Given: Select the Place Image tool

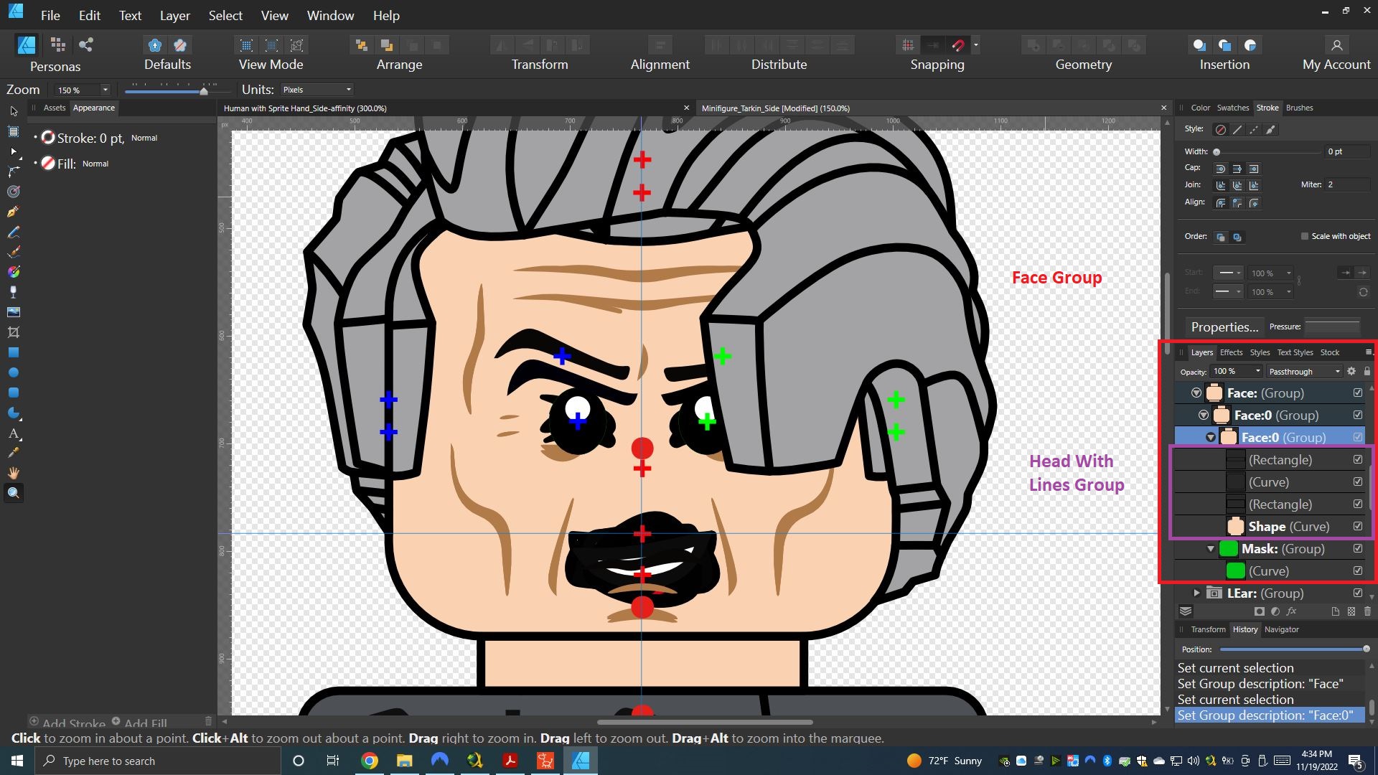Looking at the screenshot, I should coord(14,312).
